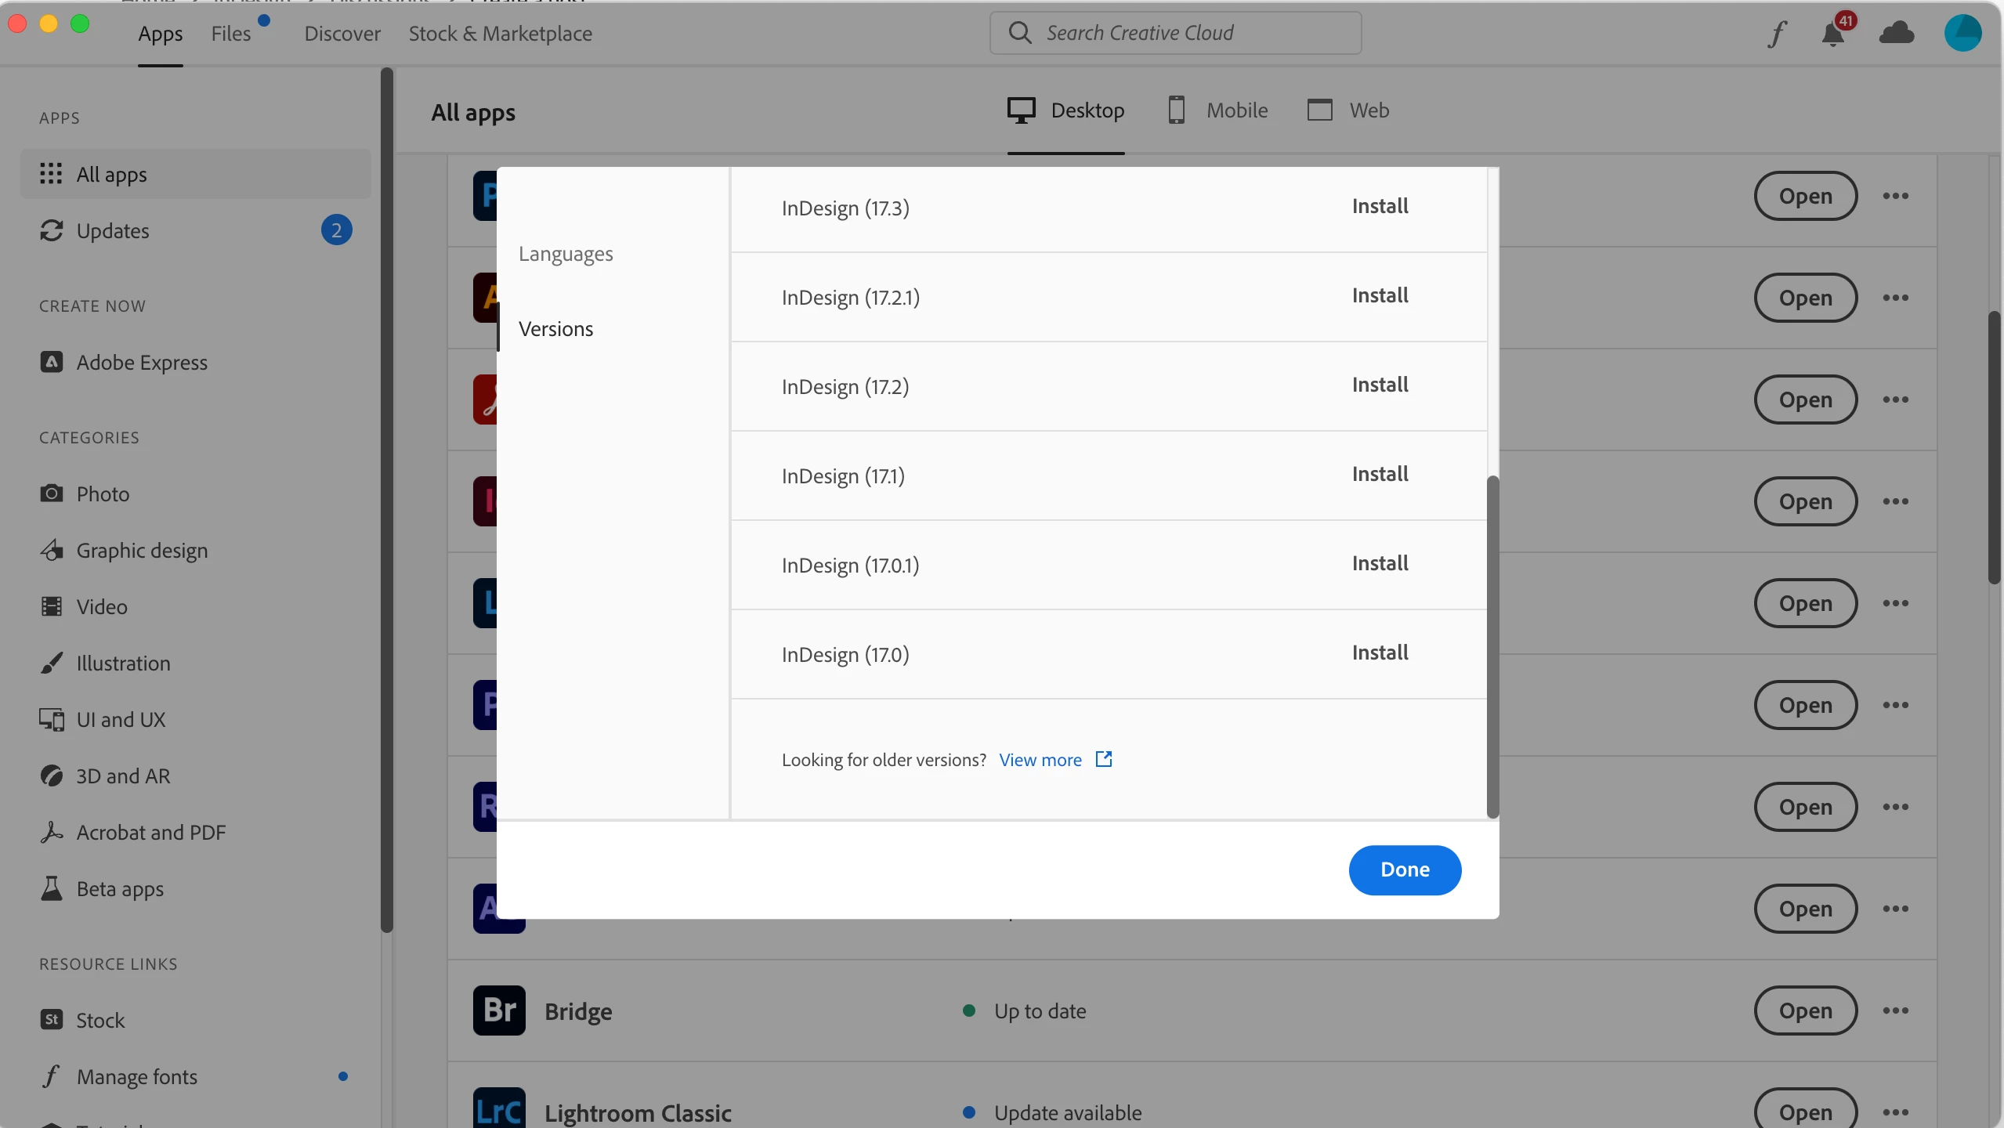The width and height of the screenshot is (2004, 1128).
Task: Select Adobe Express in sidebar
Action: [141, 363]
